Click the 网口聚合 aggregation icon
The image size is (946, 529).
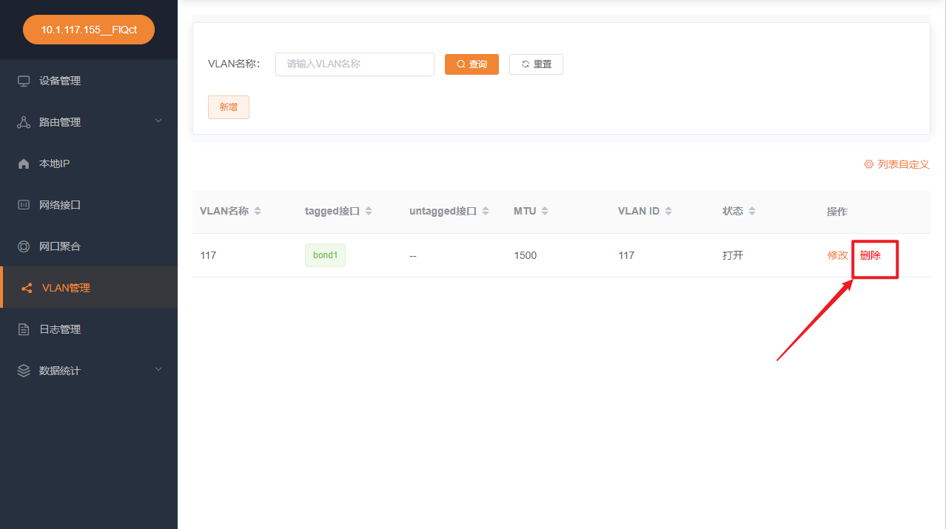tap(24, 246)
